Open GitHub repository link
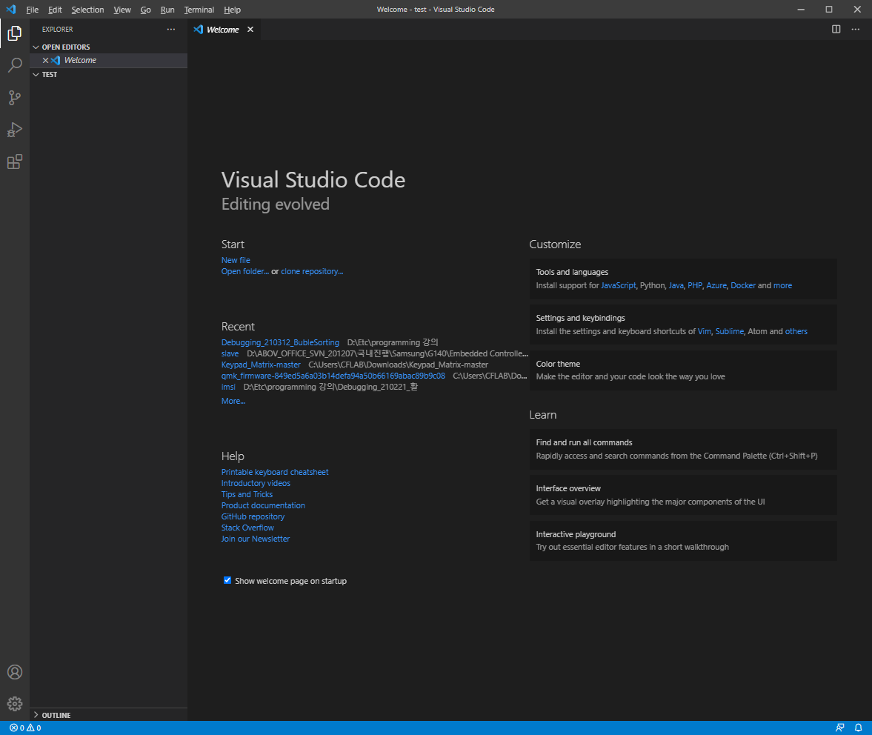Viewport: 872px width, 735px height. tap(253, 516)
